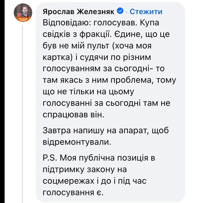
Task: Click the paragraph starting with Завтра напишу
Action: pos(105,136)
